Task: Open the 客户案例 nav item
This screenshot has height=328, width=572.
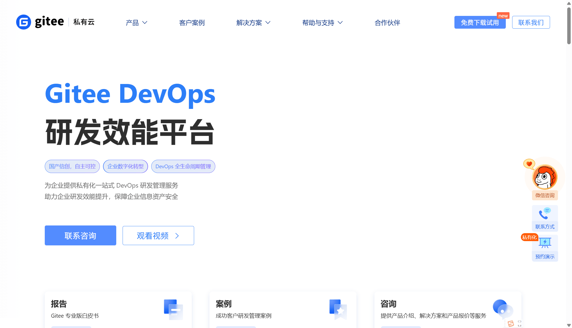Action: coord(192,23)
